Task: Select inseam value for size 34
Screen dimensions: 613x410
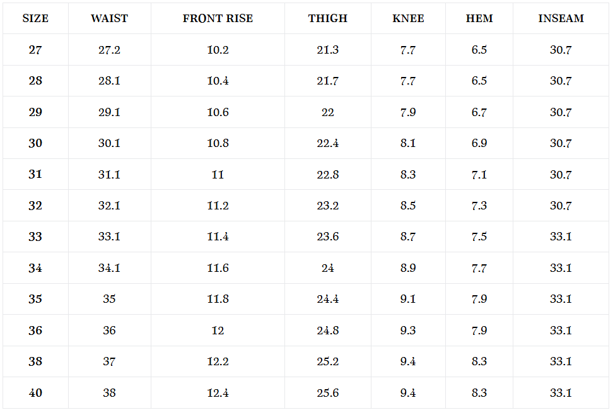Action: tap(561, 267)
